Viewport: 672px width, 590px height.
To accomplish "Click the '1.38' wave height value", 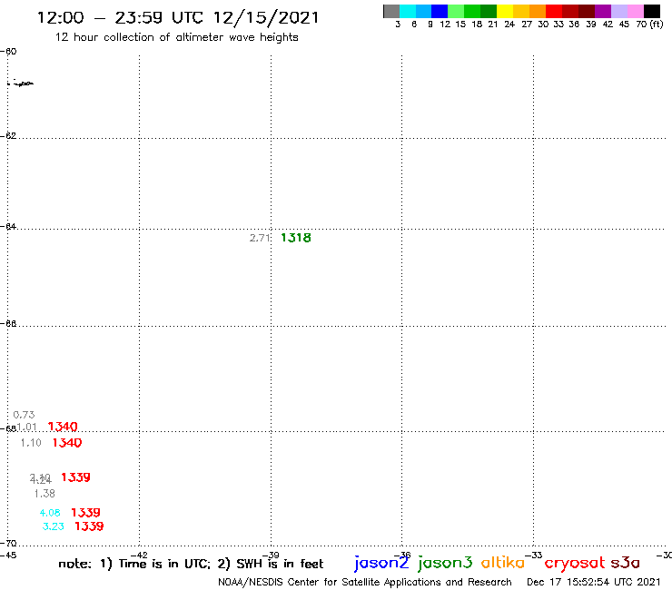I will [x=44, y=494].
